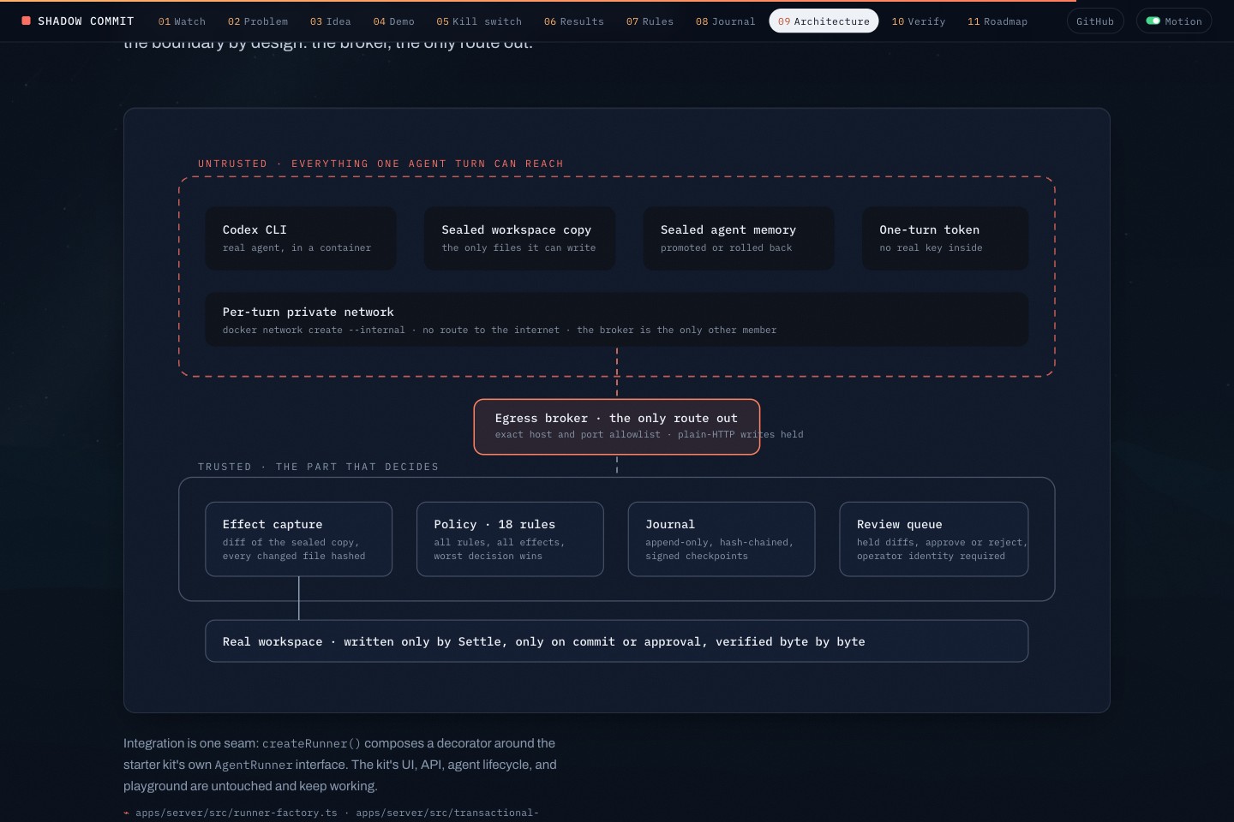This screenshot has width=1234, height=822.
Task: Select the Journal box
Action: tap(722, 539)
